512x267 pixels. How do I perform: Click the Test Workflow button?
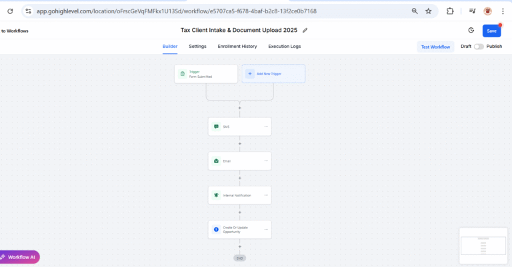pyautogui.click(x=435, y=47)
